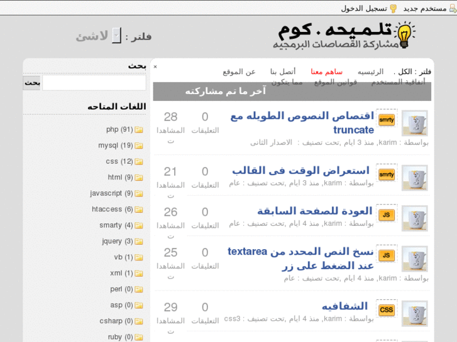The height and width of the screenshot is (342, 457).
Task: Select the jquery (3) language category
Action: point(117,242)
